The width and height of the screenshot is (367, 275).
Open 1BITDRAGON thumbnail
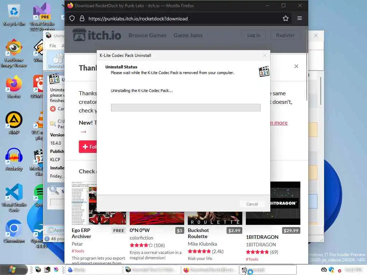point(285,203)
